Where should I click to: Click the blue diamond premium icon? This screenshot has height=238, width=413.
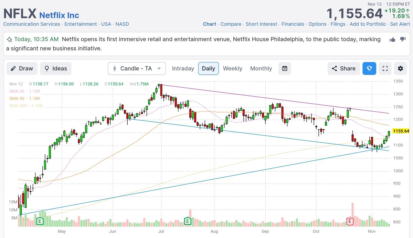tap(369, 68)
